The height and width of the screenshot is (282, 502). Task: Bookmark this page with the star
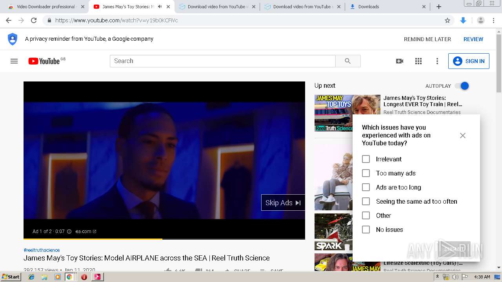tap(447, 20)
